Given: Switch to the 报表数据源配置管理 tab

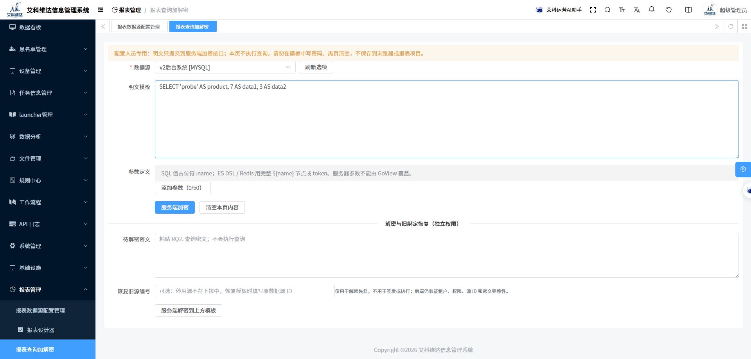Looking at the screenshot, I should coord(139,27).
